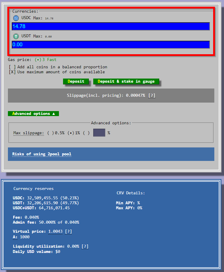Click the USDC coin icon
The image size is (224, 272).
coord(16,18)
